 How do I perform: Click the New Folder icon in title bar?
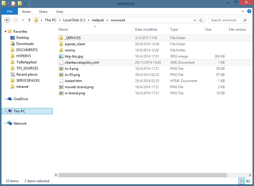pyautogui.click(x=20, y=4)
